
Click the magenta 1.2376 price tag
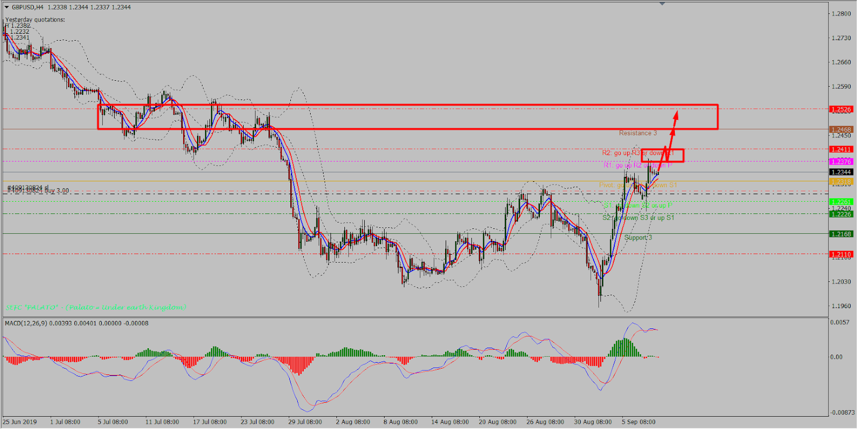click(x=840, y=162)
